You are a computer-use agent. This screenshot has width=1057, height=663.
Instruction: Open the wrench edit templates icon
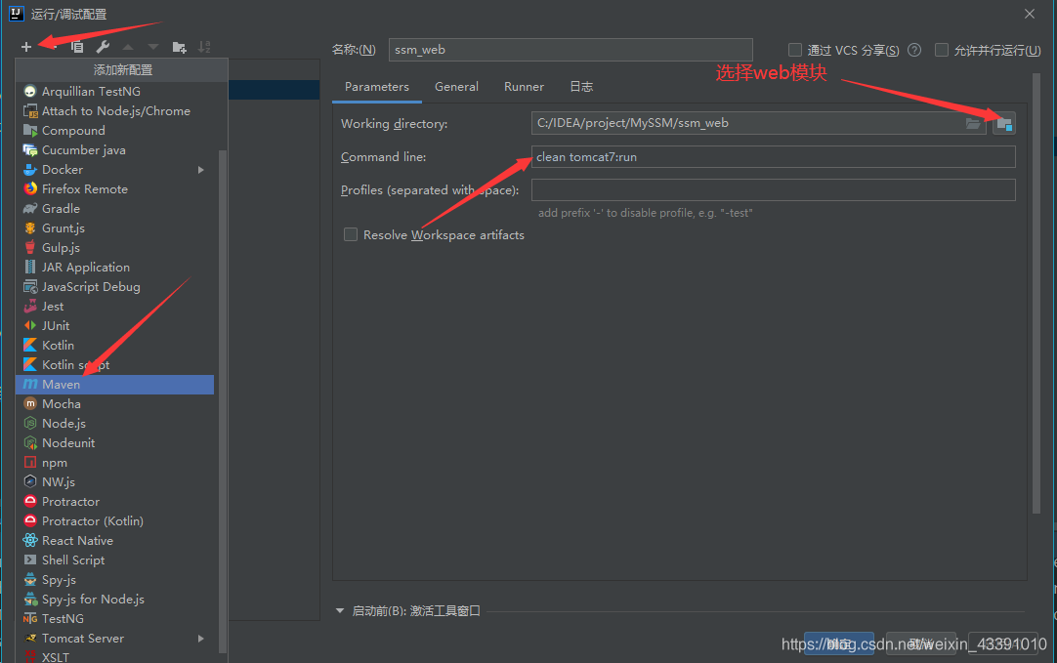(x=103, y=47)
